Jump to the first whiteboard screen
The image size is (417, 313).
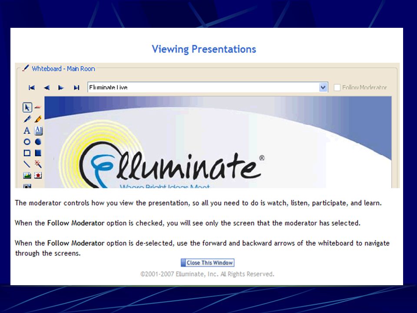32,87
